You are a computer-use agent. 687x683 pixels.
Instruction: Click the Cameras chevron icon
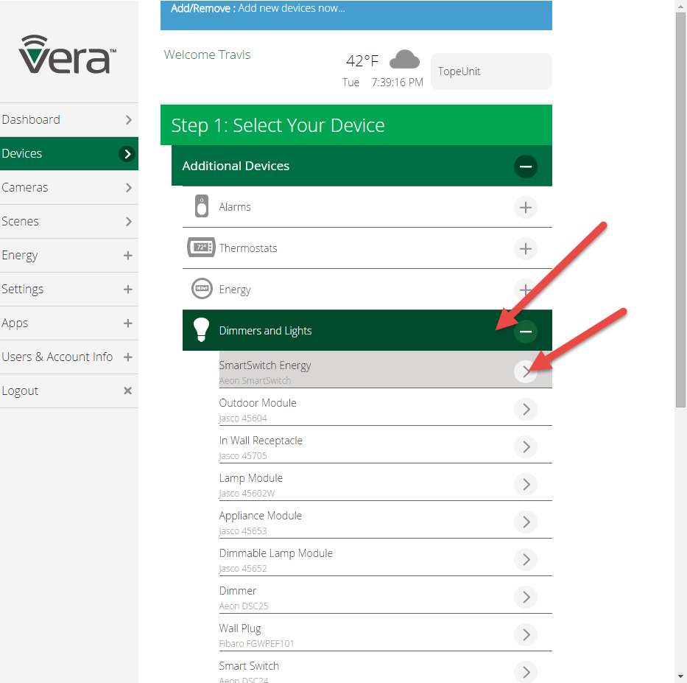click(x=128, y=188)
